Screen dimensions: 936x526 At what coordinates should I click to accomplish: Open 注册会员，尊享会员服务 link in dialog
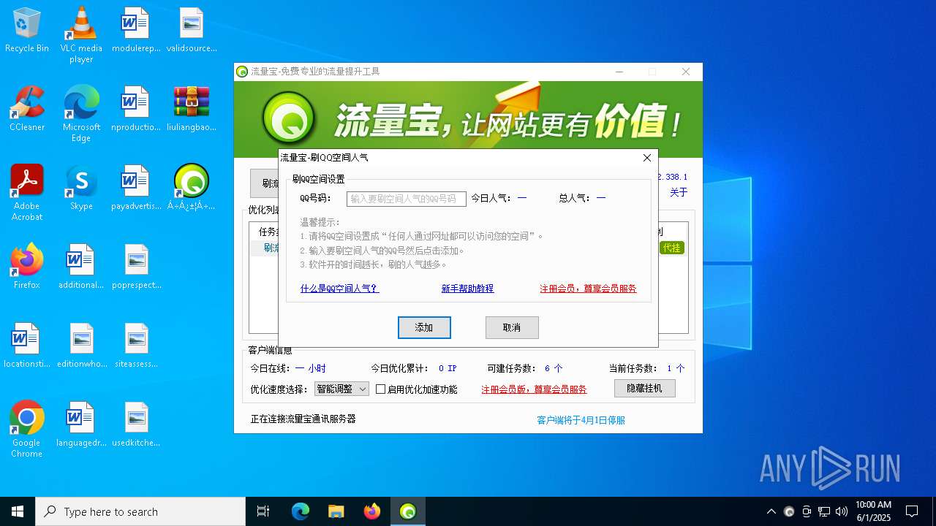pos(588,289)
